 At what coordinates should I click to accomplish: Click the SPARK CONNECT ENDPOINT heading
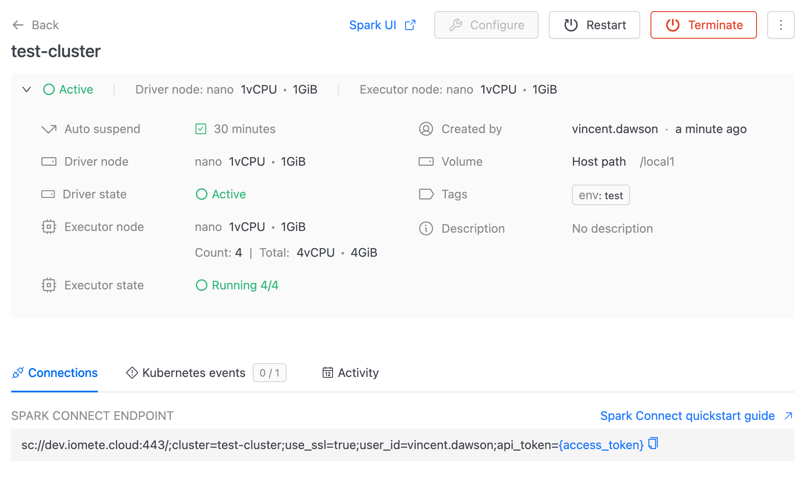(92, 416)
